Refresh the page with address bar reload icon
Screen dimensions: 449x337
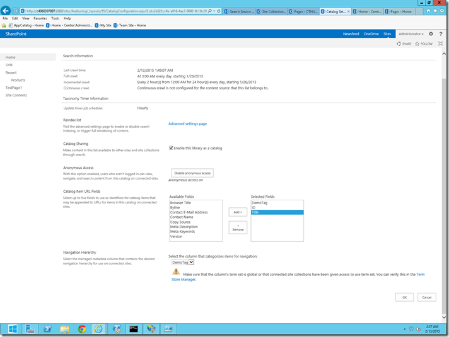[x=219, y=11]
